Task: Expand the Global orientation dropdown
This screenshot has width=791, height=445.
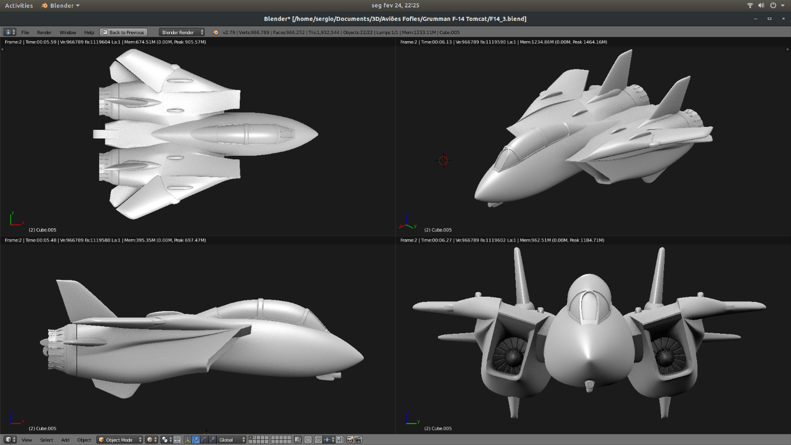Action: pos(232,440)
